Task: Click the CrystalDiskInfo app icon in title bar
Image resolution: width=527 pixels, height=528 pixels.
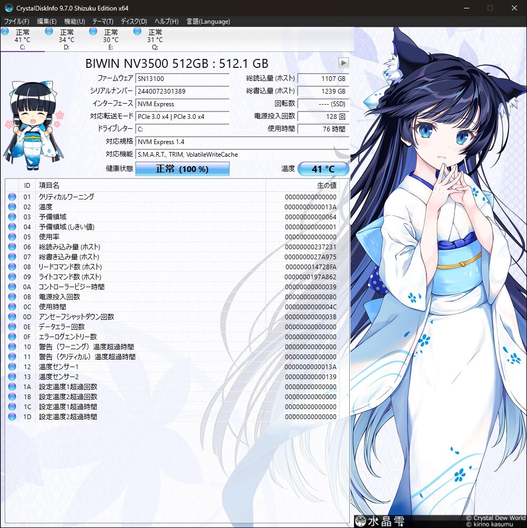Action: click(x=8, y=8)
